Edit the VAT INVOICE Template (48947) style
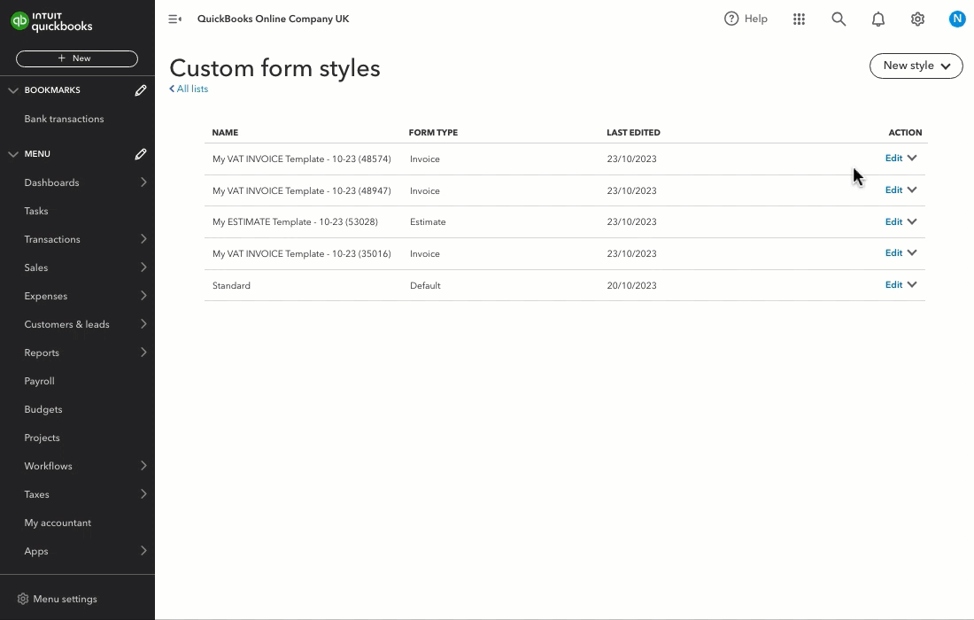This screenshot has width=974, height=620. (x=893, y=190)
